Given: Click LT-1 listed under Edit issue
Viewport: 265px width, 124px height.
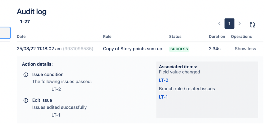Looking at the screenshot, I should [56, 115].
